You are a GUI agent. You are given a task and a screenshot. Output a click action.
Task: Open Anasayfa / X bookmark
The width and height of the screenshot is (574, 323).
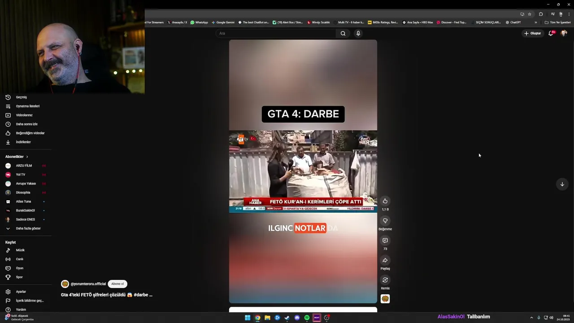click(177, 22)
